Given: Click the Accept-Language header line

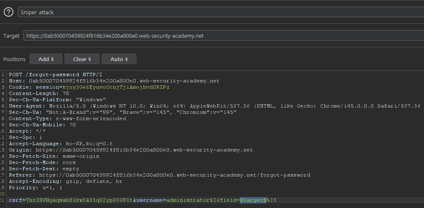Looking at the screenshot, I should click(61, 144).
